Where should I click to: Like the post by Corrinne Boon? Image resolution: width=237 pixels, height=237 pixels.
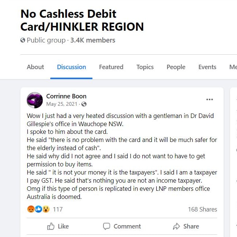(x=58, y=226)
